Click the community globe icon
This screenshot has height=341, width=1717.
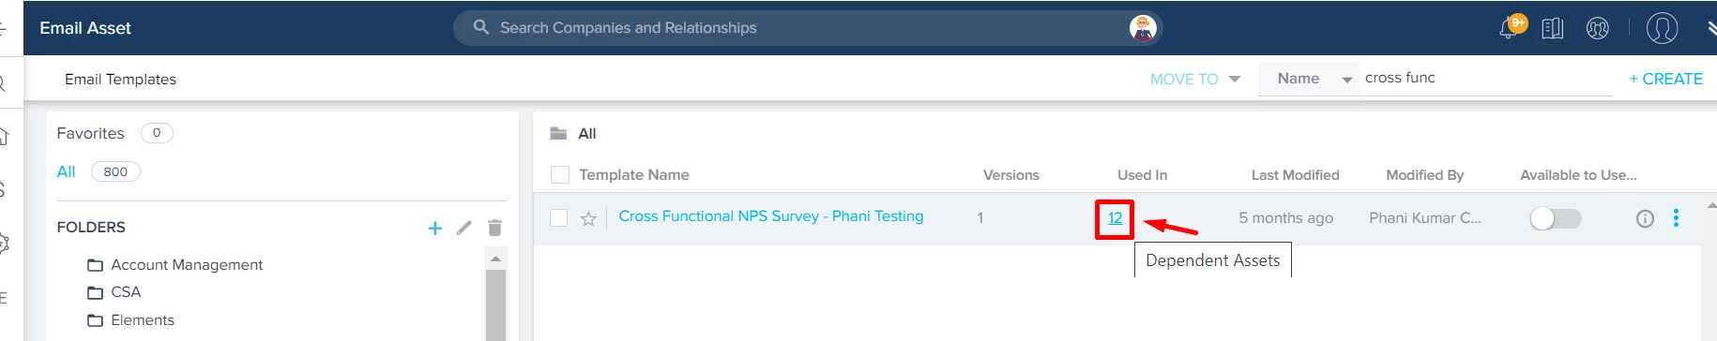(1598, 28)
